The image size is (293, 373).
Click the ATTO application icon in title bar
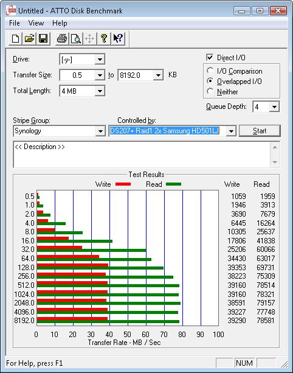(x=11, y=10)
